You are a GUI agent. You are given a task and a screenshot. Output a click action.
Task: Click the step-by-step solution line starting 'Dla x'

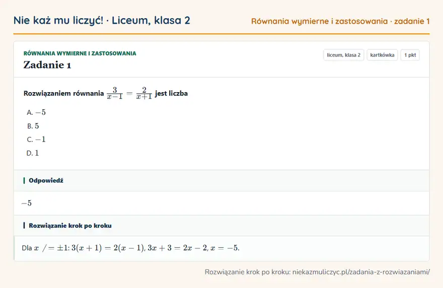click(x=130, y=248)
